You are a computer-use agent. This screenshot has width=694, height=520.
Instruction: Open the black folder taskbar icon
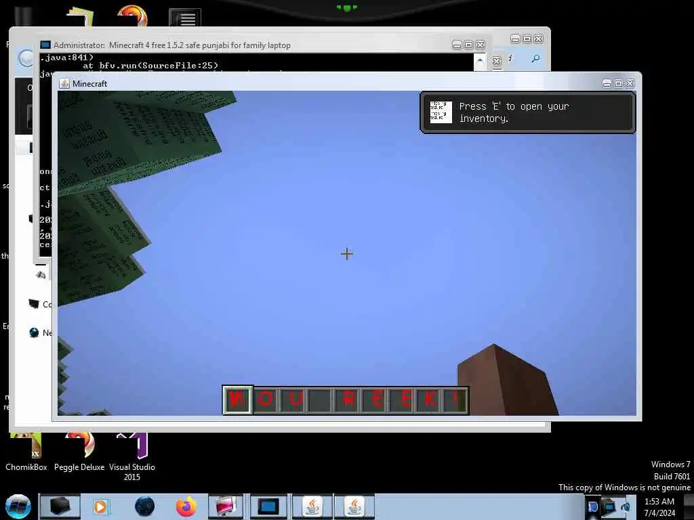tap(60, 506)
